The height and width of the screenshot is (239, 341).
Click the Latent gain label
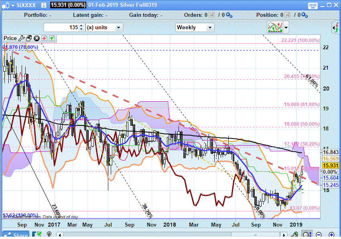[x=88, y=15]
